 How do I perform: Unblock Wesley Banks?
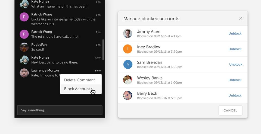tap(235, 80)
